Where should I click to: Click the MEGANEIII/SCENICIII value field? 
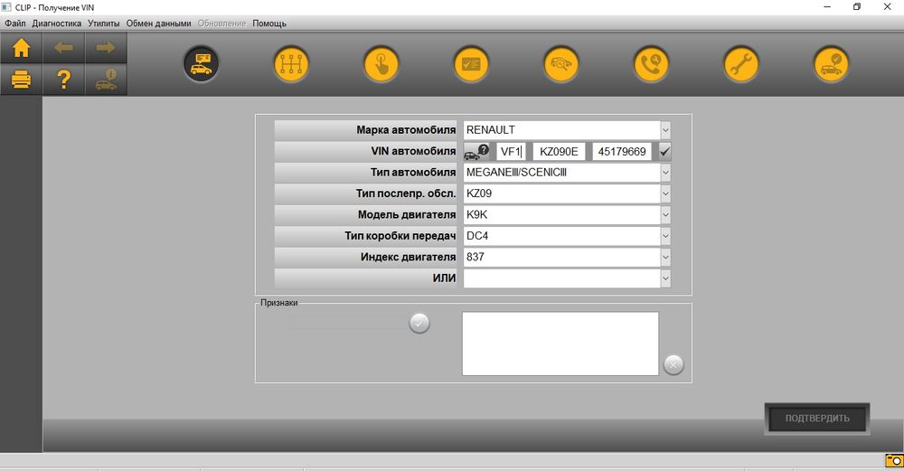(561, 173)
